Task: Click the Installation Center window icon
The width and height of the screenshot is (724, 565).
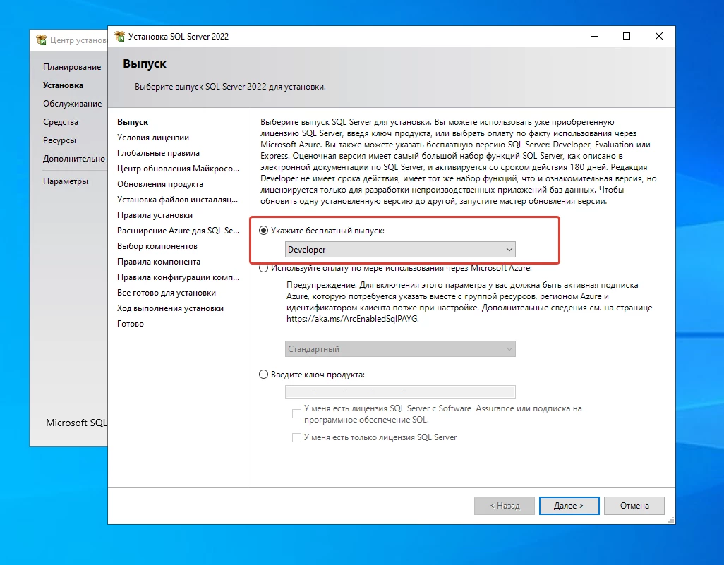Action: tap(42, 40)
